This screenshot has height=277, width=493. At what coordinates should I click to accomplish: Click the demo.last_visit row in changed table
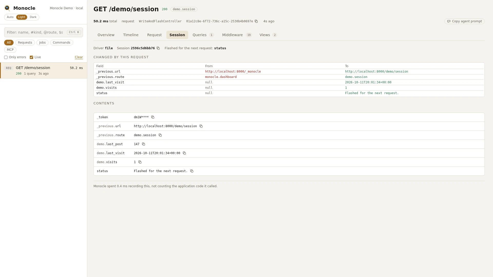tap(289, 82)
